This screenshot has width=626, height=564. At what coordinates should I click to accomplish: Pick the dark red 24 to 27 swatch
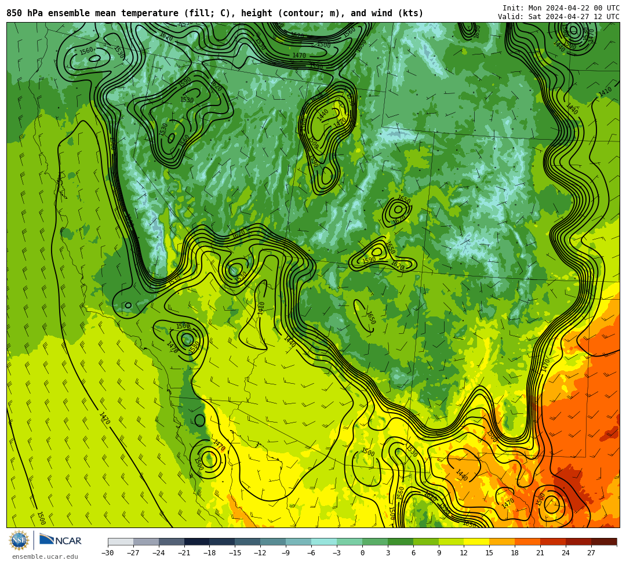[x=579, y=541]
